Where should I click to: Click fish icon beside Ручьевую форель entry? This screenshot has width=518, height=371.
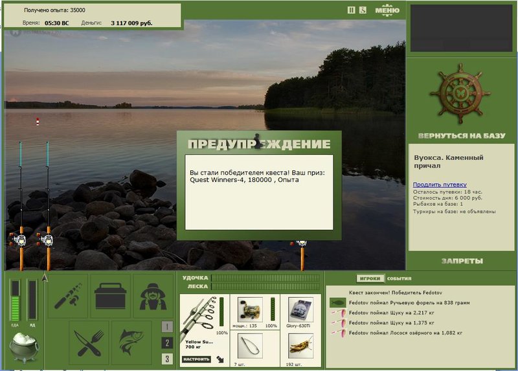pyautogui.click(x=337, y=302)
